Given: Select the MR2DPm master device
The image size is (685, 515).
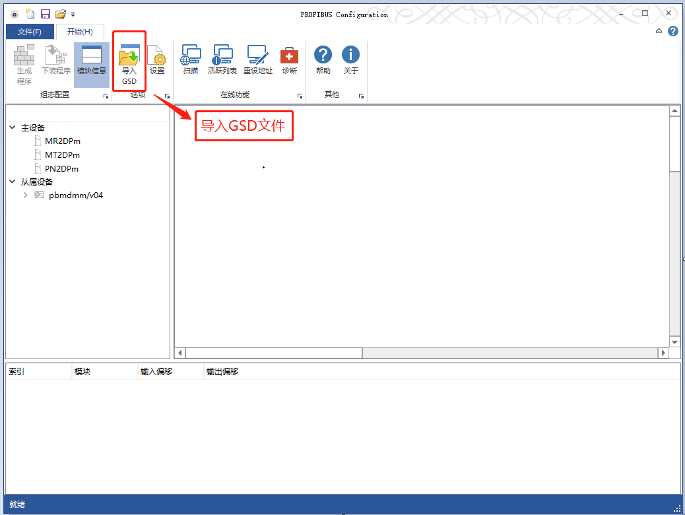Looking at the screenshot, I should (62, 141).
